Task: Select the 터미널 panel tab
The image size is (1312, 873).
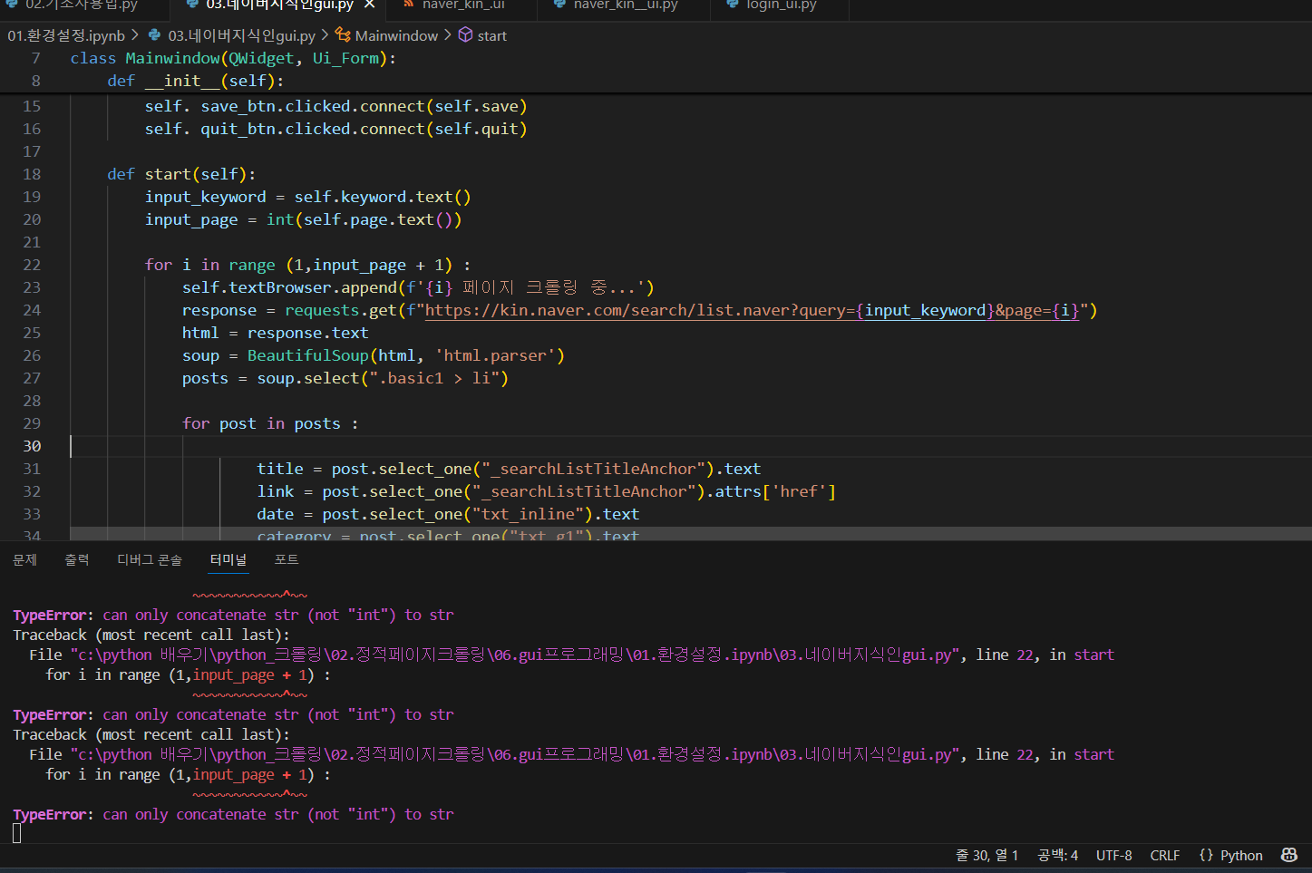Action: [228, 559]
